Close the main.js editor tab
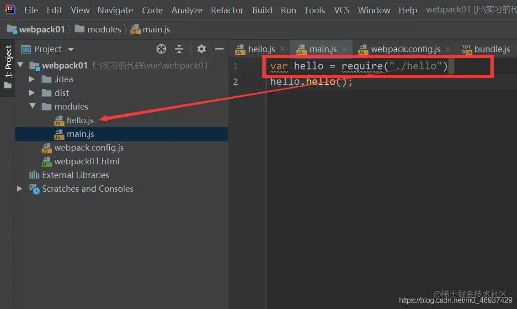 coord(344,49)
